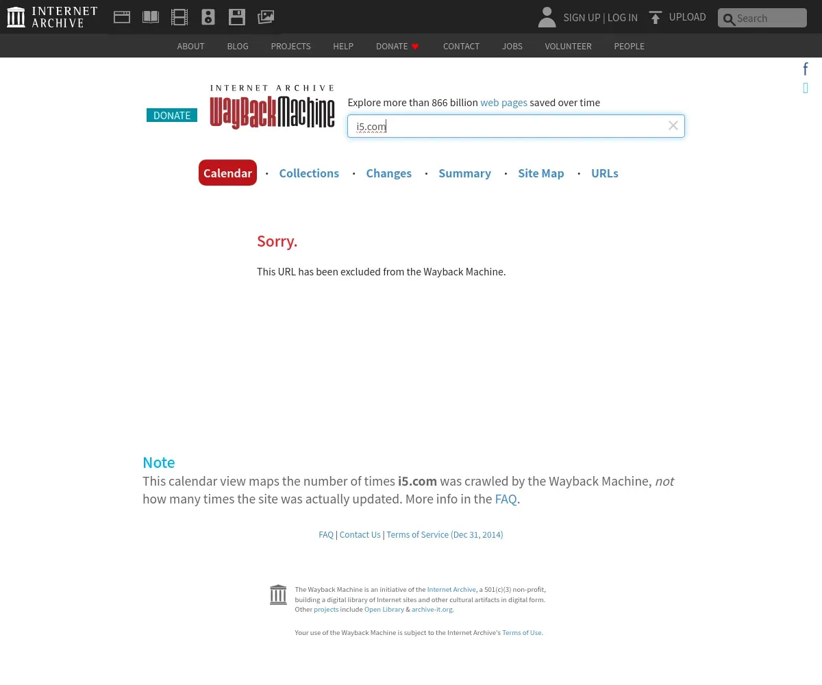Open the footer FAQ link
The image size is (822, 685).
[326, 535]
